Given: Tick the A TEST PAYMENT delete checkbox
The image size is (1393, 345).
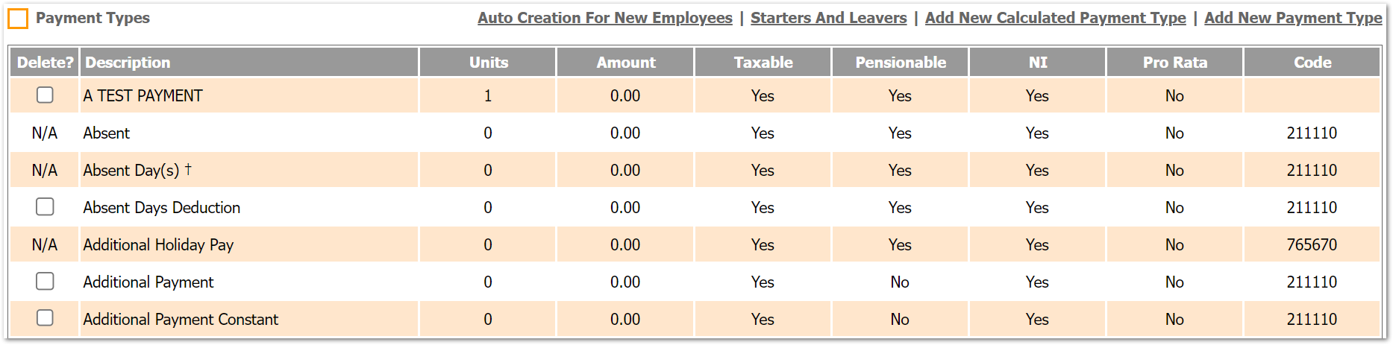Looking at the screenshot, I should (45, 95).
